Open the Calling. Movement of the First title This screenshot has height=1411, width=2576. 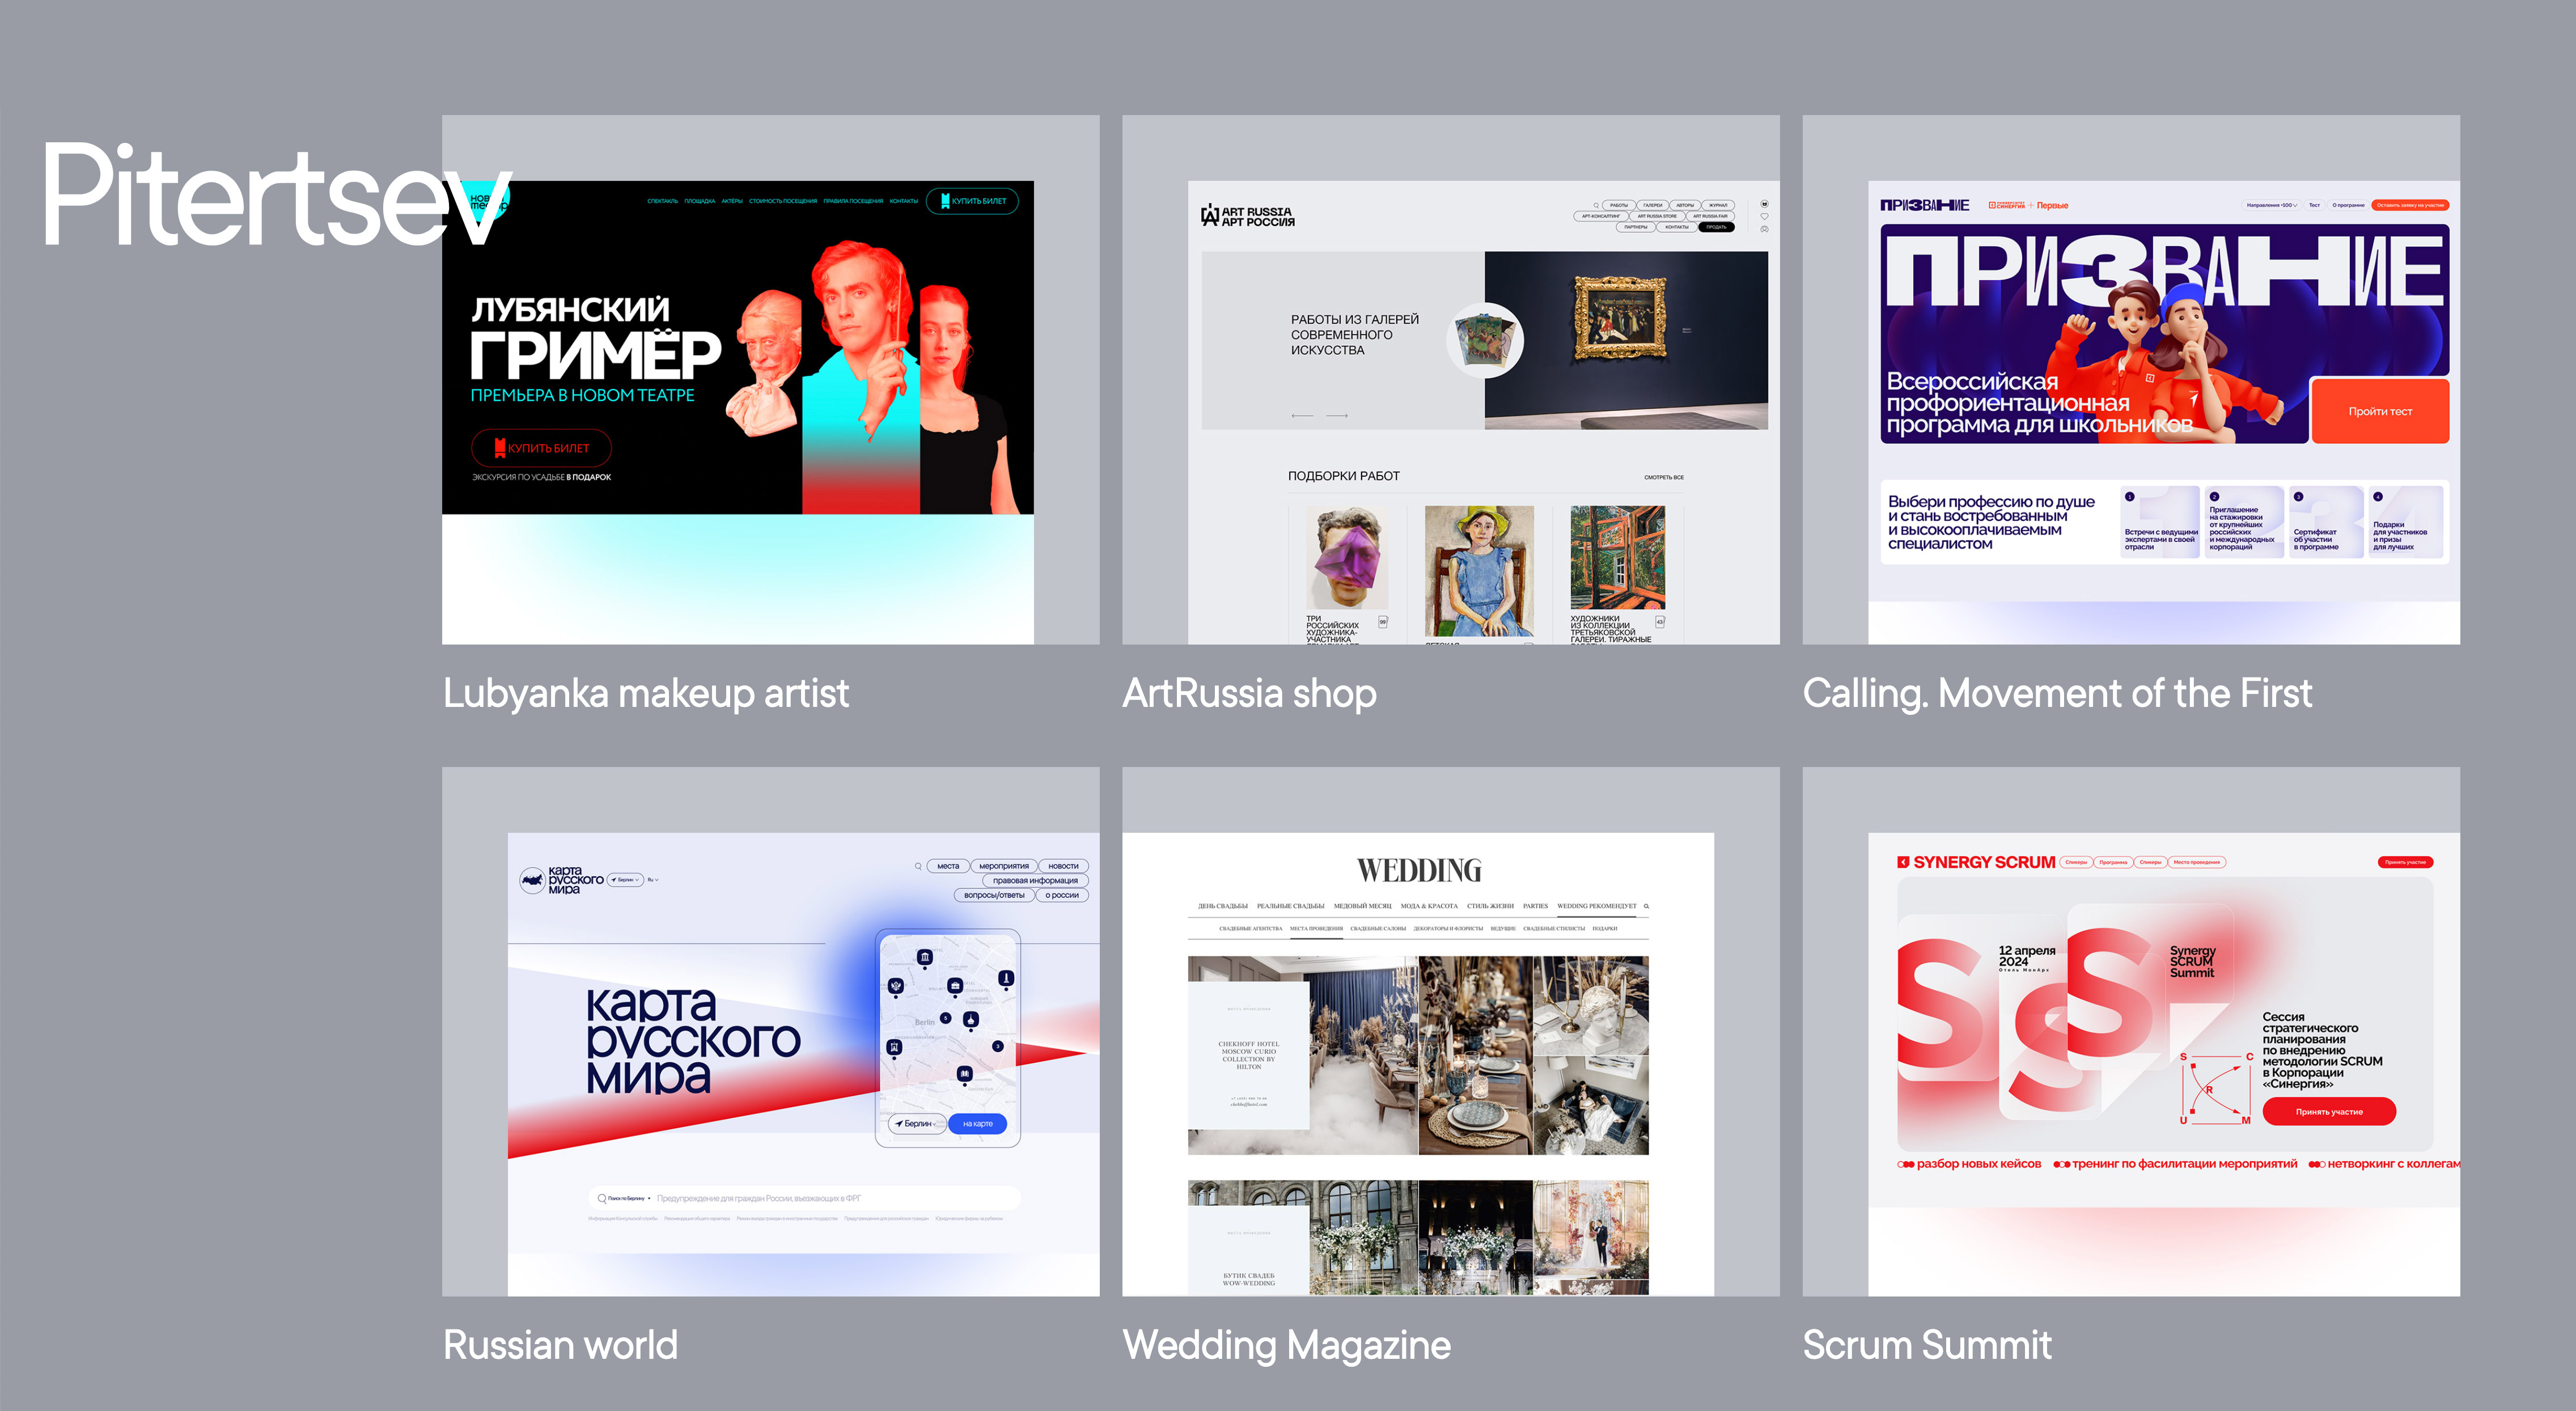point(2057,693)
